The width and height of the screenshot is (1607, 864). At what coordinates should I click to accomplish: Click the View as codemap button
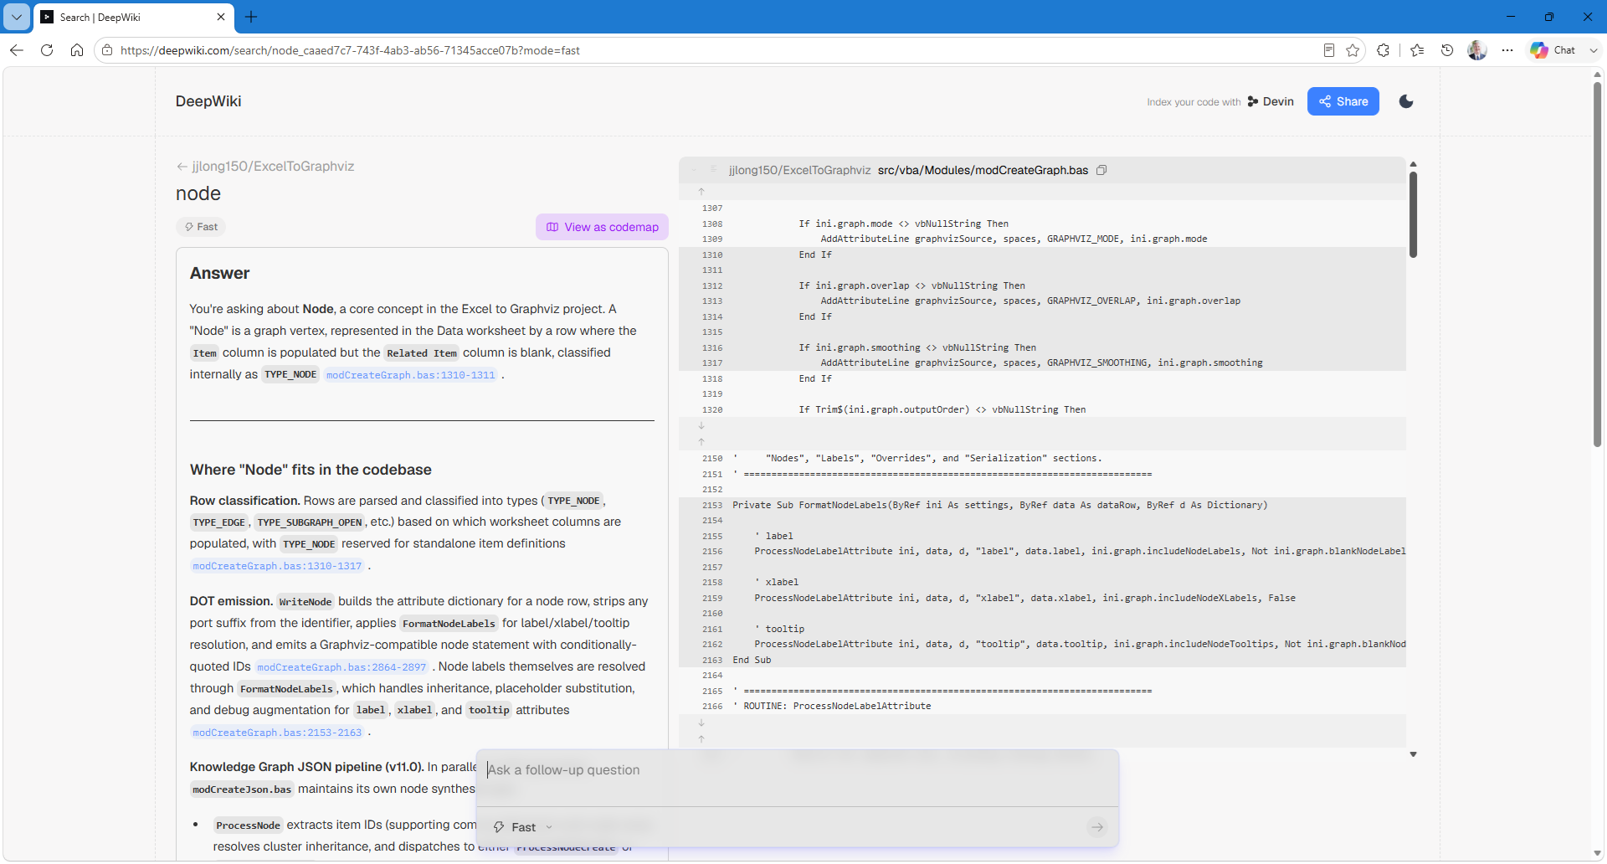click(602, 227)
